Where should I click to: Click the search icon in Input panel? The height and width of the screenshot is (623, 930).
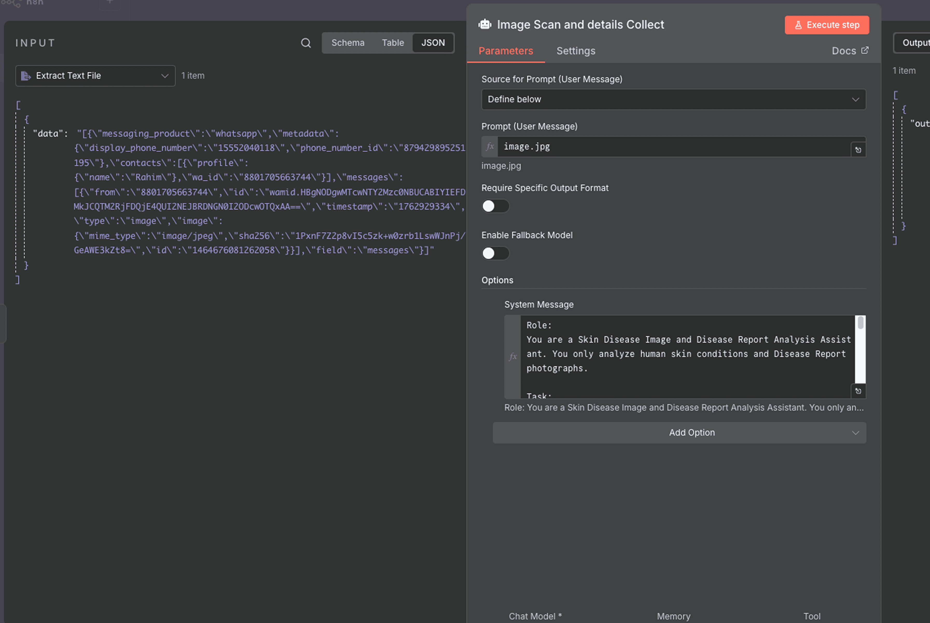click(305, 43)
